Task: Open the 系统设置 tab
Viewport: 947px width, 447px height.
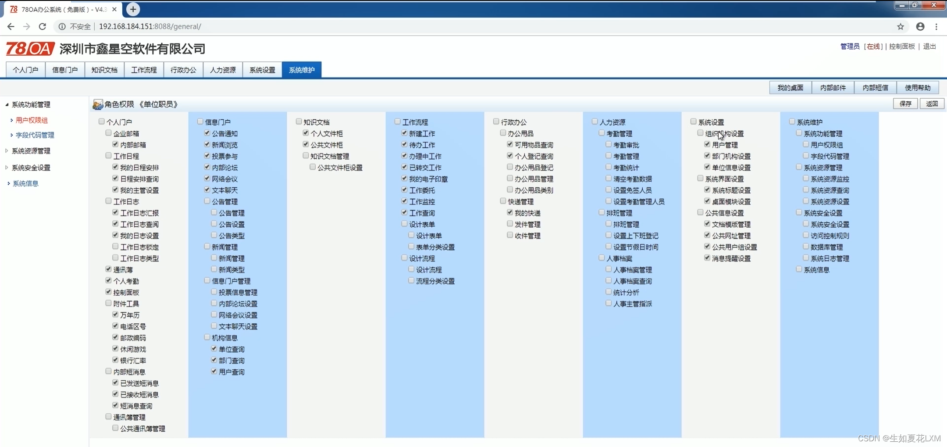Action: (262, 70)
